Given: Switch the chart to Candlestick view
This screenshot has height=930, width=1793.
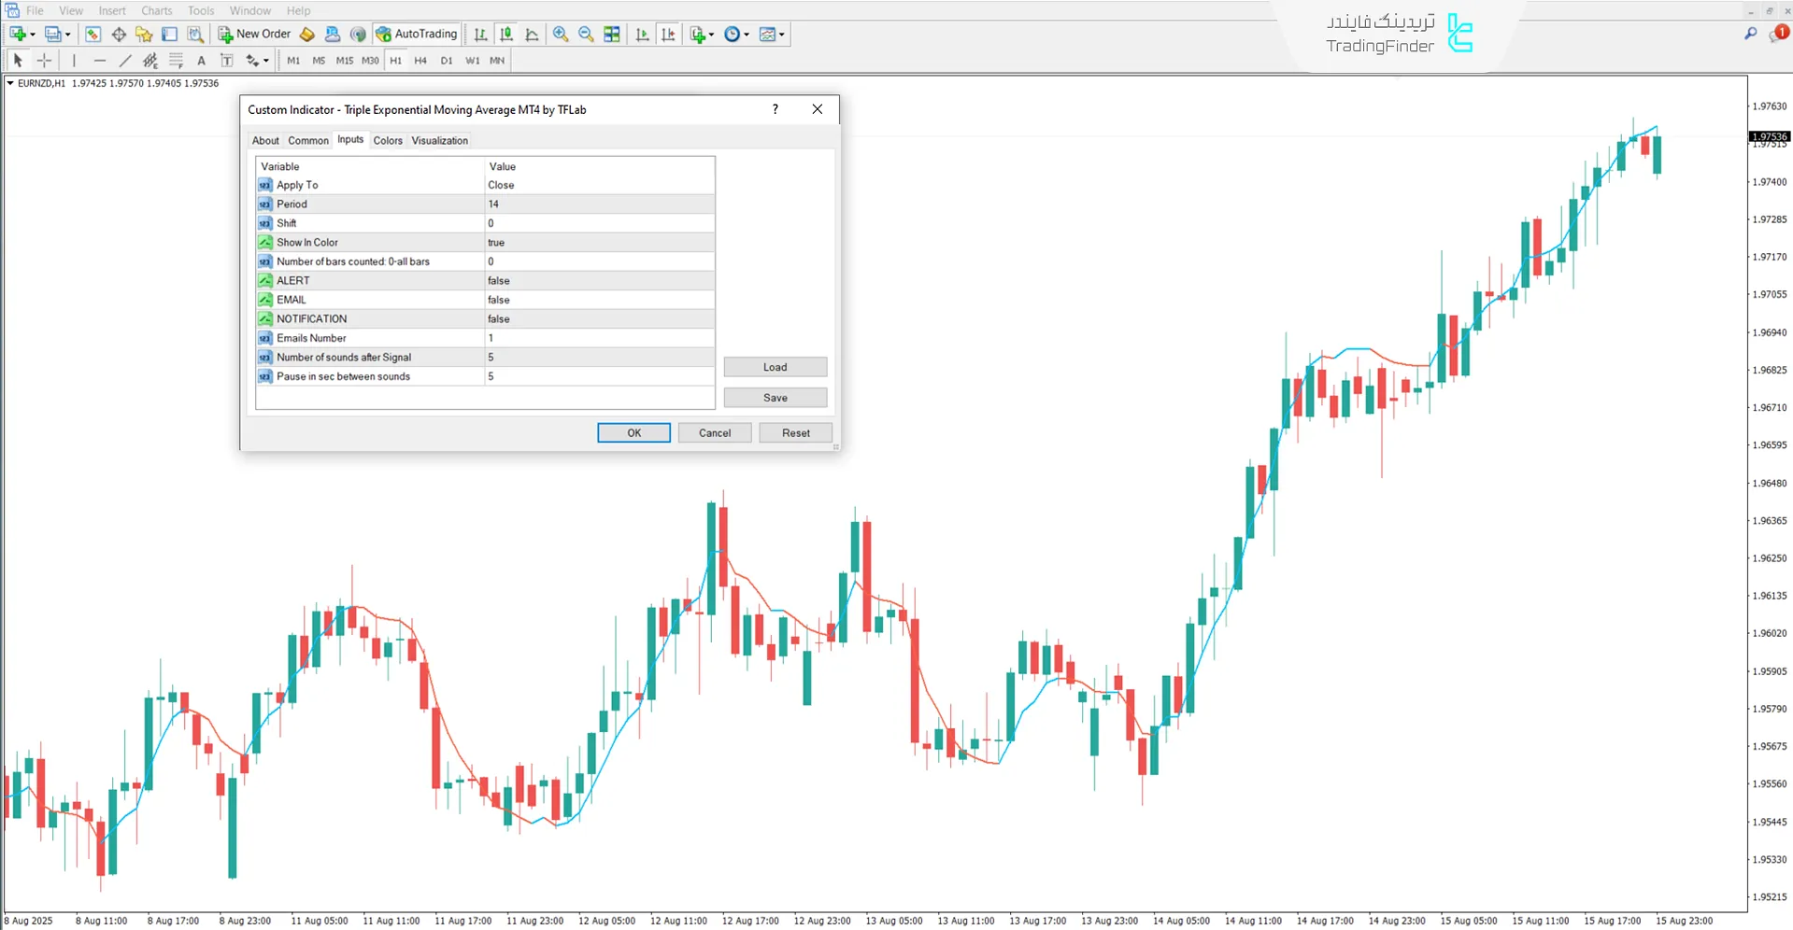Looking at the screenshot, I should tap(506, 34).
